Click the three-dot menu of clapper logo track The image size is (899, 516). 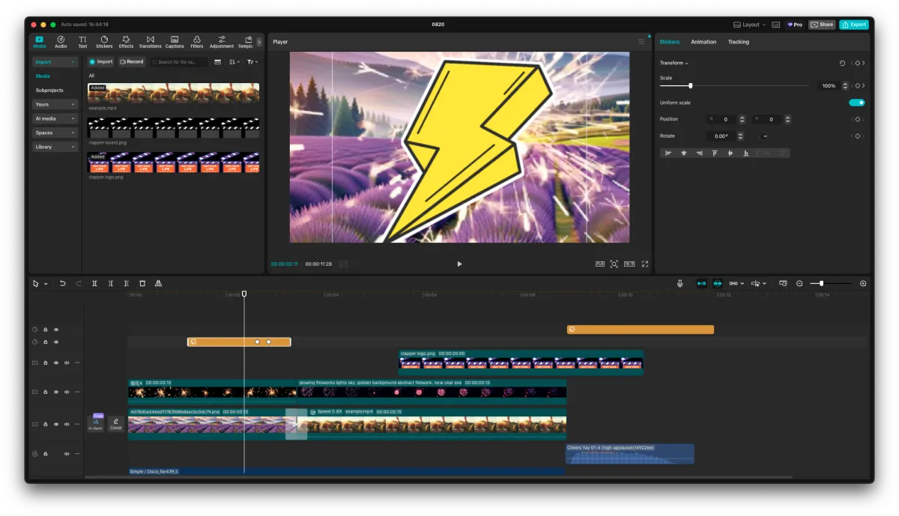tap(77, 362)
